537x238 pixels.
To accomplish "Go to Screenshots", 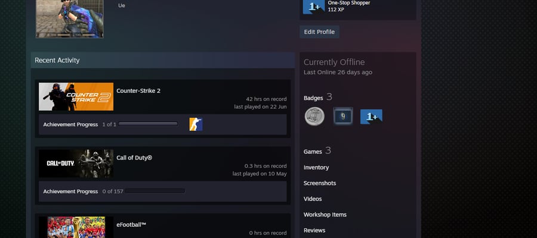I will [320, 183].
